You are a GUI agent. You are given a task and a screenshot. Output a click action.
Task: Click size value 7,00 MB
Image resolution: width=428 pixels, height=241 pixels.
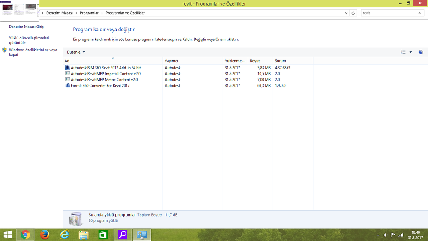tap(264, 79)
